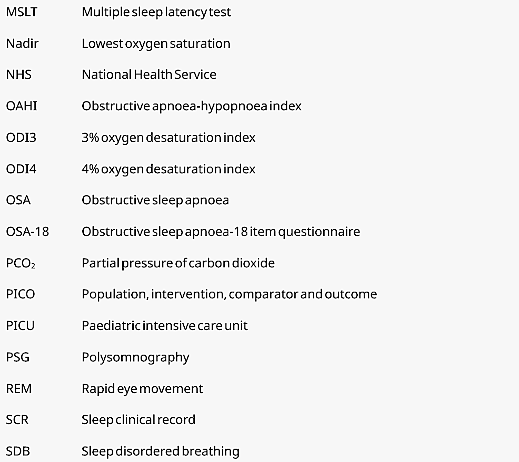Click '4% oxygen desaturation index' text
The height and width of the screenshot is (462, 519).
pos(168,169)
